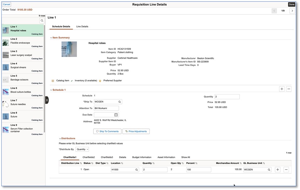Viewport: 300px width, 190px height.
Task: Open the Budget Information tab
Action: point(142,157)
